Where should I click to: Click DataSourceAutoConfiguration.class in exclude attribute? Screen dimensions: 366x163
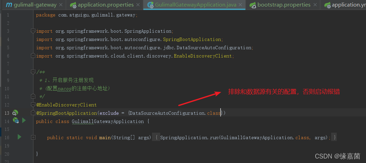tap(175, 113)
